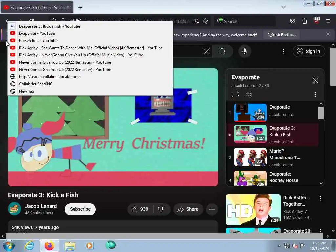This screenshot has height=252, width=336.
Task: Open the search.collabnet.local/search history entry
Action: tap(90, 77)
